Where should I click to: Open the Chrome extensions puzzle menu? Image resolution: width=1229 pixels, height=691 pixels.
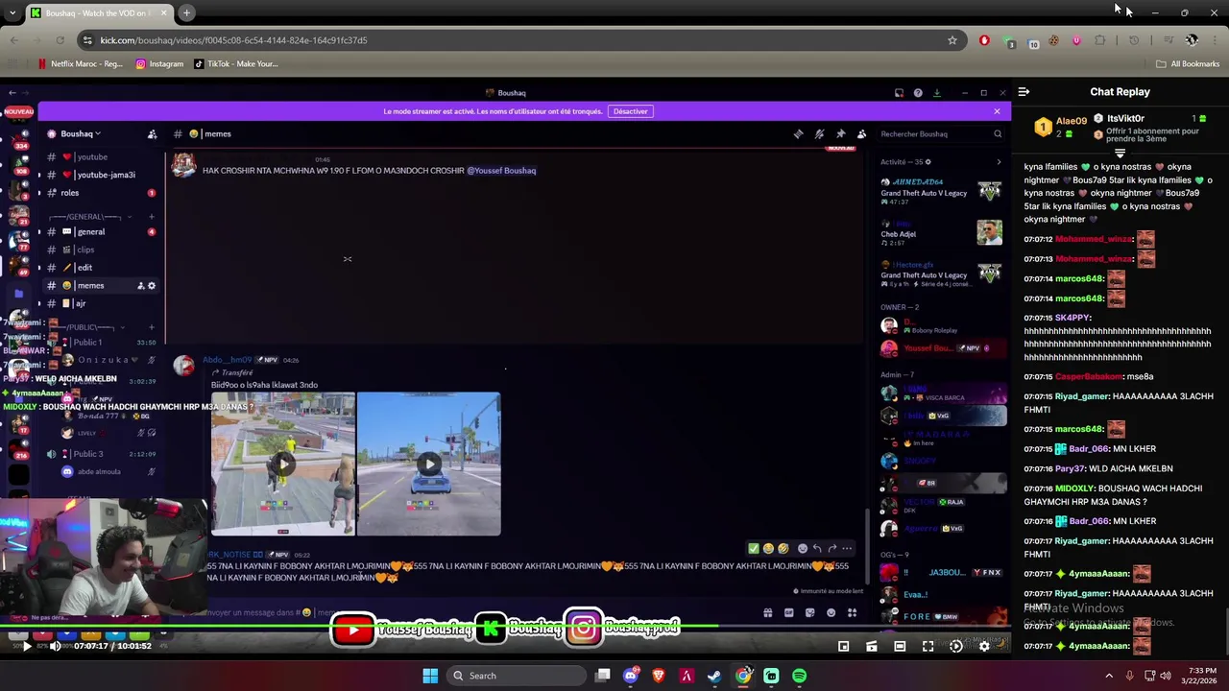coord(1100,40)
